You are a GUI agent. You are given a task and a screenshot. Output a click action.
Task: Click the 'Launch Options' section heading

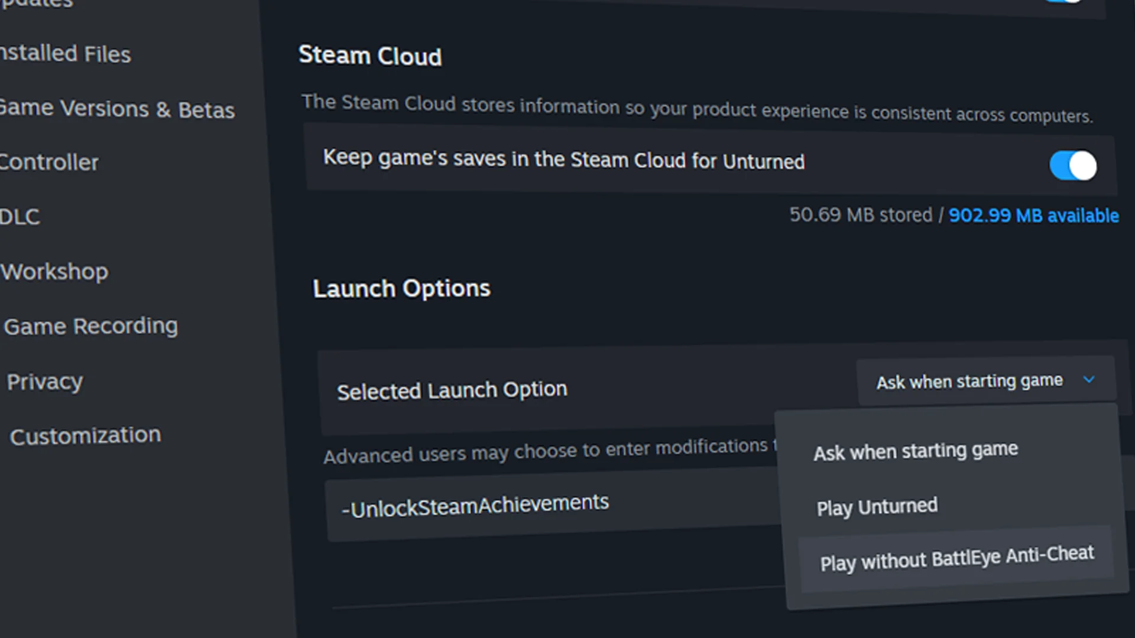point(401,289)
